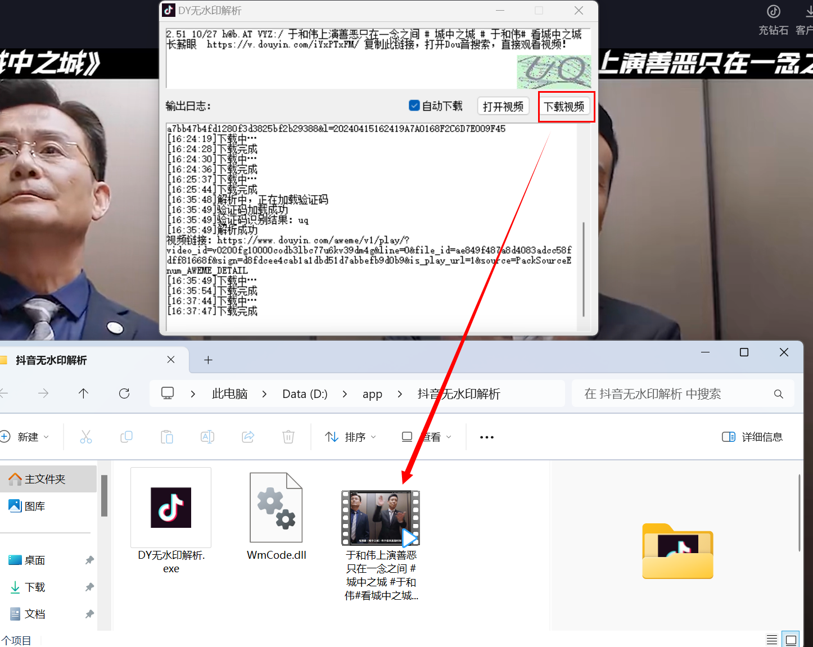813x647 pixels.
Task: Open a new Explorer tab with plus button
Action: point(208,360)
